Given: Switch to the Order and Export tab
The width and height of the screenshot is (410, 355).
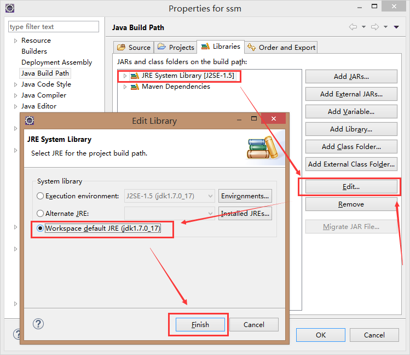Looking at the screenshot, I should tap(281, 47).
